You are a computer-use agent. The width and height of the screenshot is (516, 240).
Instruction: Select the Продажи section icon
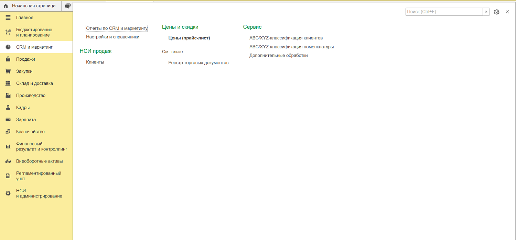tap(8, 59)
